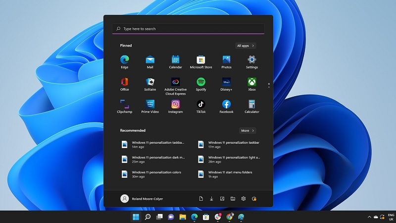Image resolution: width=396 pixels, height=223 pixels.
Task: Launch the Mail app
Action: tap(150, 62)
